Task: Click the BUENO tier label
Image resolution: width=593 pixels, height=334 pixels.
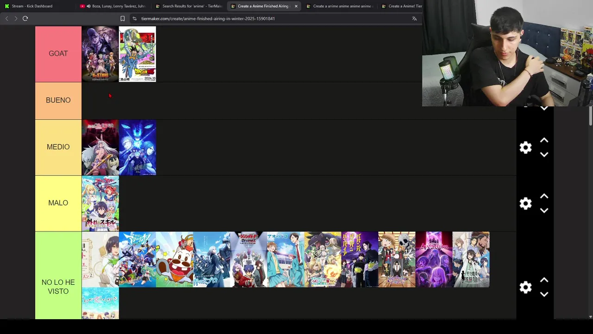Action: 58,100
